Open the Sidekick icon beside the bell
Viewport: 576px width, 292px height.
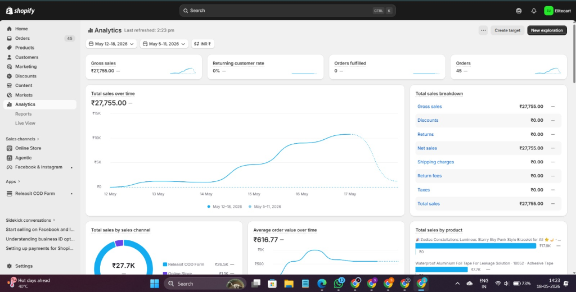[x=519, y=11]
